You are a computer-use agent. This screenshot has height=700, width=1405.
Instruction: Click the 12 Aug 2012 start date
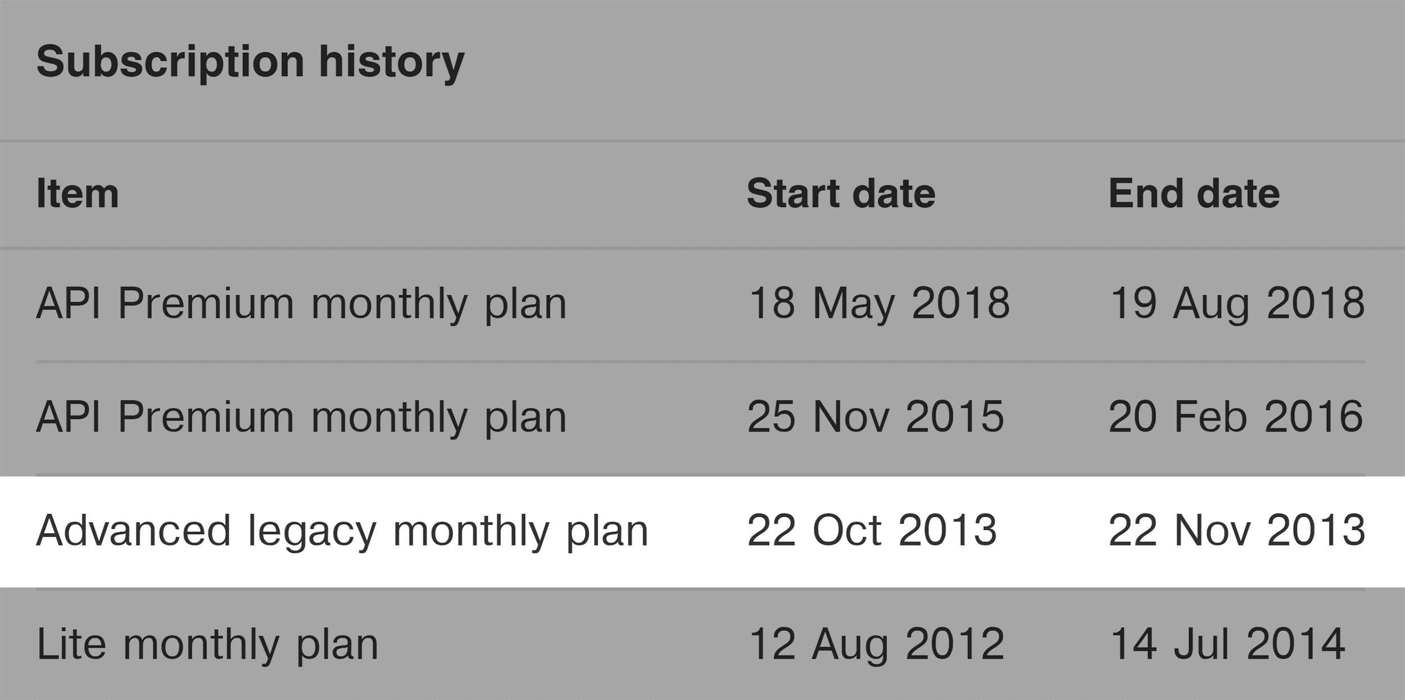[x=877, y=644]
